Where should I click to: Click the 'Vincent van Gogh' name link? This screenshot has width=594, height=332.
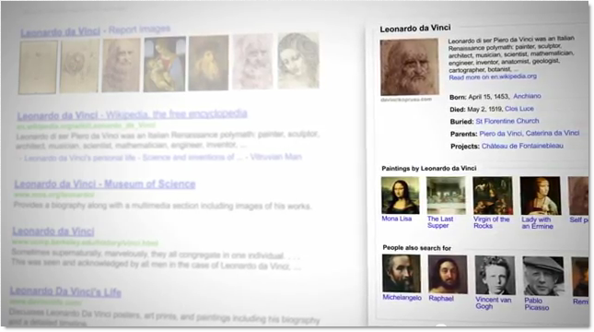(493, 303)
